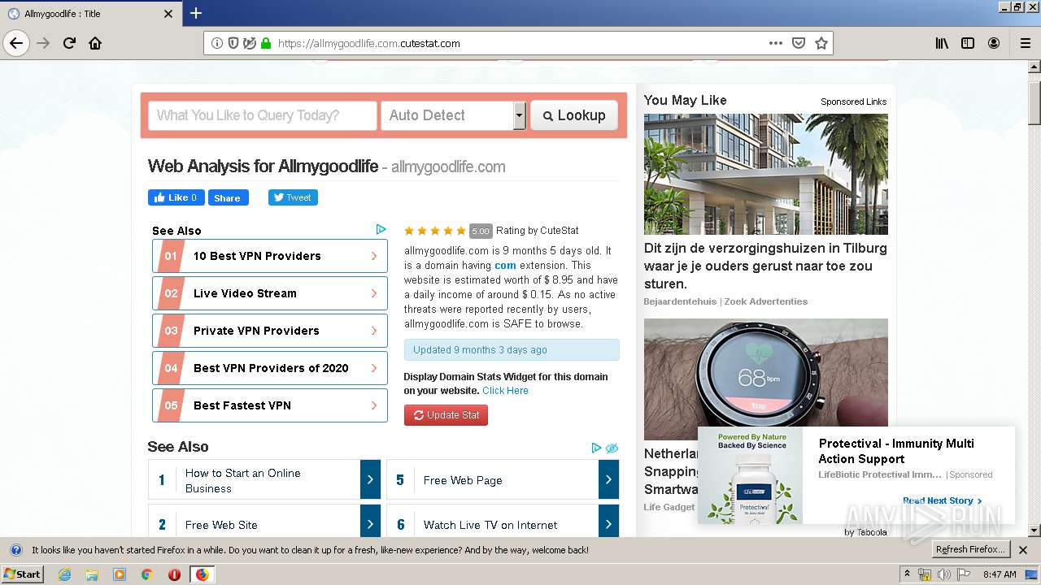Bookmark this page with star icon

click(821, 43)
